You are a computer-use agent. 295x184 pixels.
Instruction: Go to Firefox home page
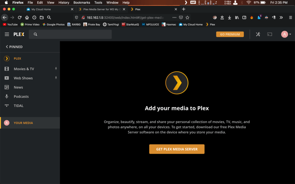point(27,17)
